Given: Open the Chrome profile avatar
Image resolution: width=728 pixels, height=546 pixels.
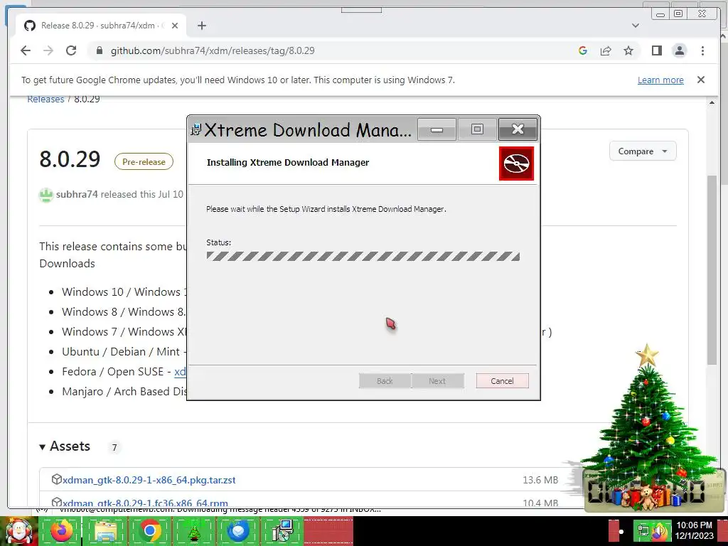Looking at the screenshot, I should [679, 50].
